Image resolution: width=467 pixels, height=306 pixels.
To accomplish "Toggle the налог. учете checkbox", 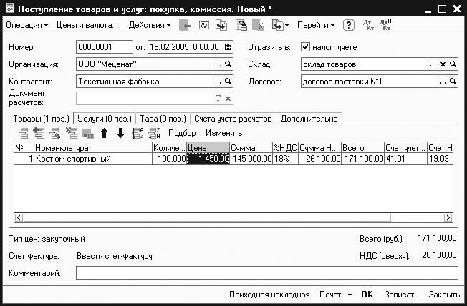I will coord(305,47).
